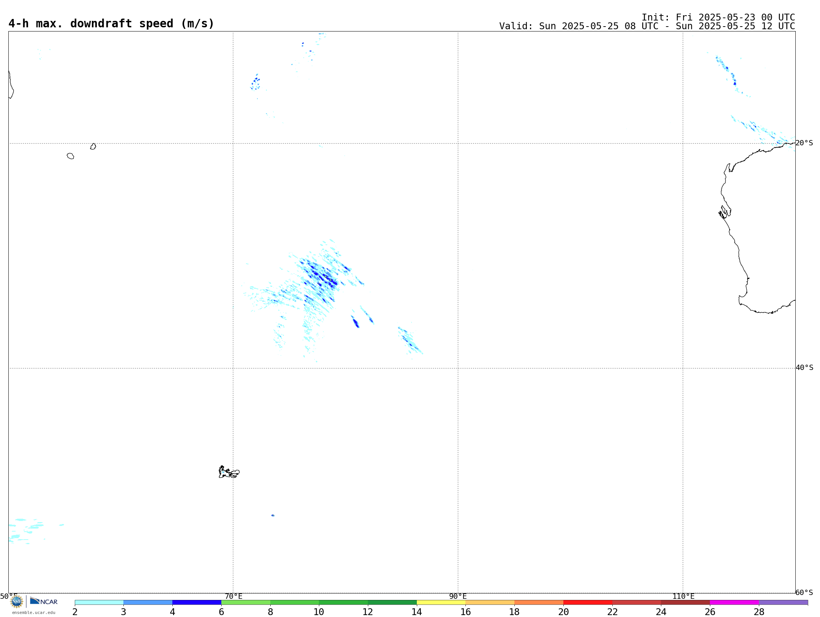Click colorbar tick value 14
Viewport: 820px width, 617px height.
(x=417, y=612)
